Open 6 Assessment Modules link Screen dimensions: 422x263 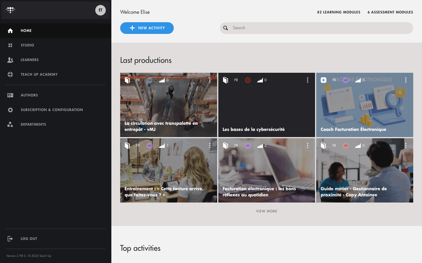[x=390, y=12]
